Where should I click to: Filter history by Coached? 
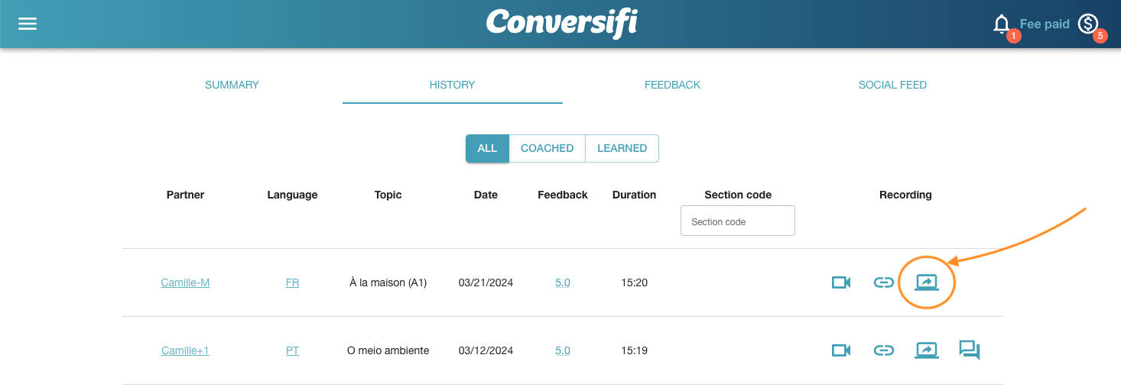tap(548, 149)
